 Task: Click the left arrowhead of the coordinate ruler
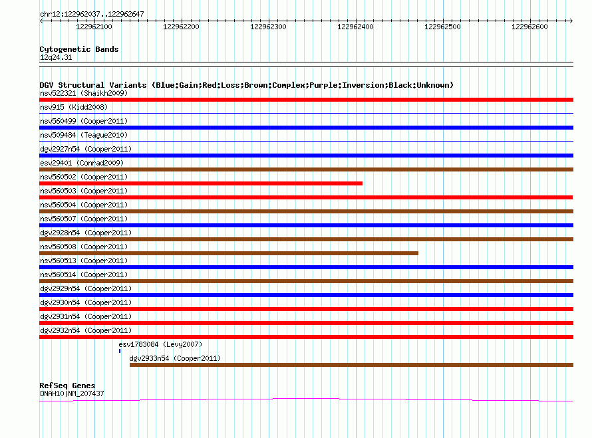(x=41, y=21)
